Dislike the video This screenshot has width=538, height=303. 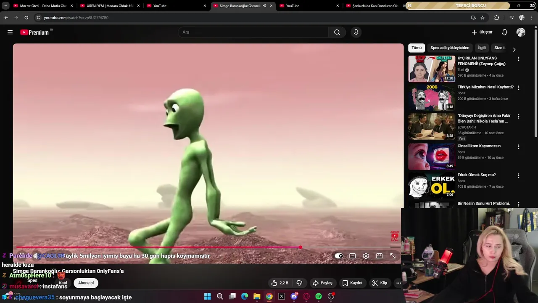point(299,283)
